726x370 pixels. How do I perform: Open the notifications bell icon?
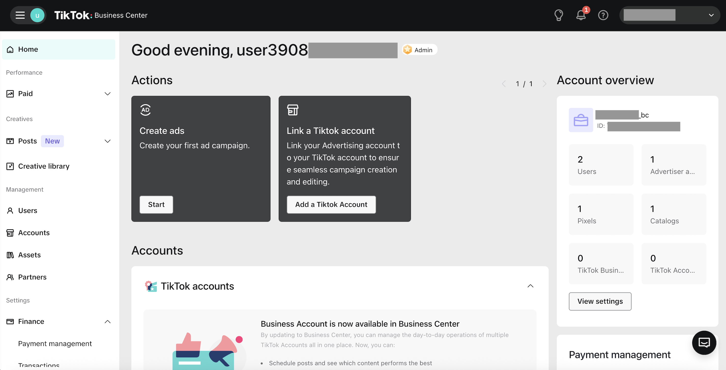tap(580, 15)
